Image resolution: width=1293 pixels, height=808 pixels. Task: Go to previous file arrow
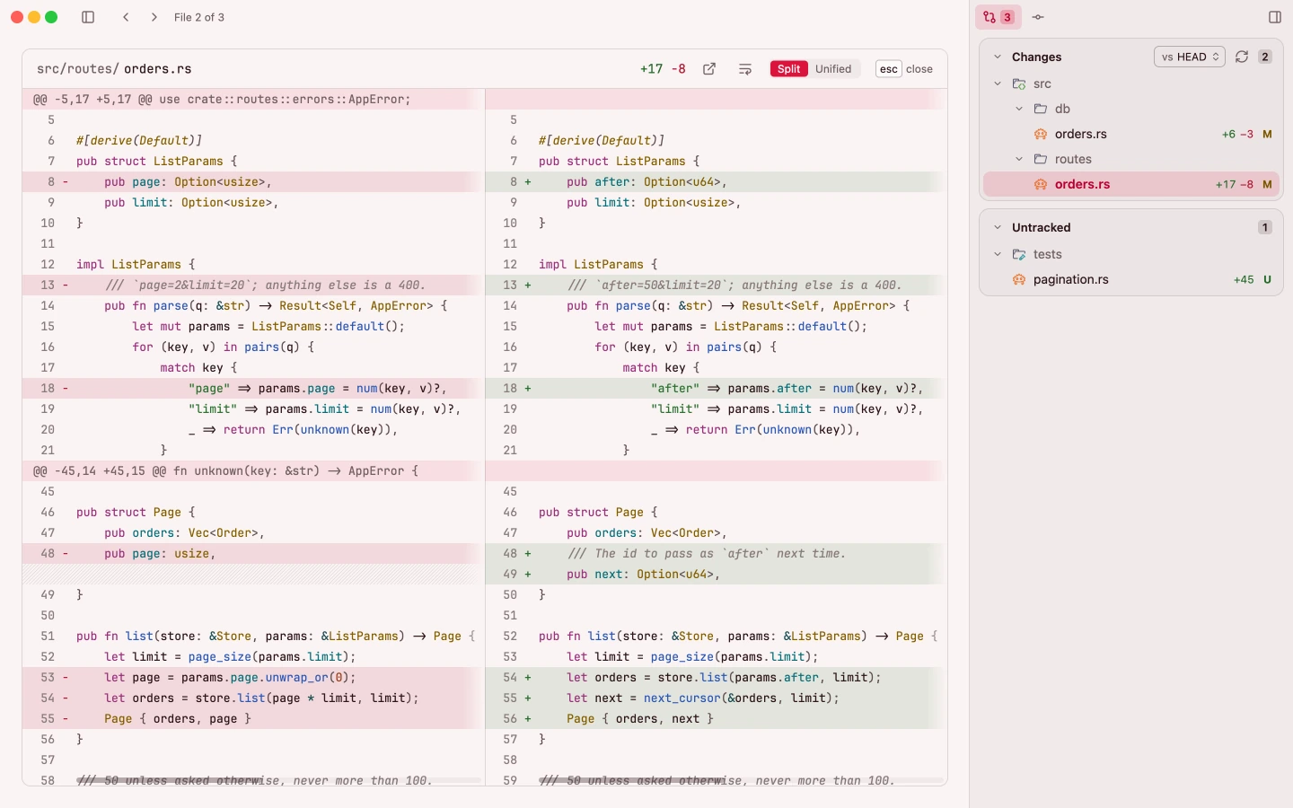(x=127, y=17)
